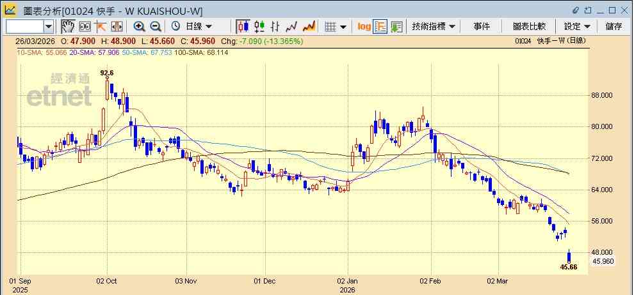Click the chart analysis title bar icon
Image resolution: width=634 pixels, height=295 pixels.
[10, 10]
